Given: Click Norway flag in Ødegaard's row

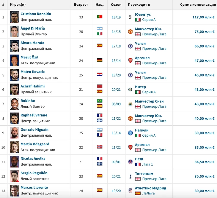Looking at the screenshot, I should [x=100, y=147].
